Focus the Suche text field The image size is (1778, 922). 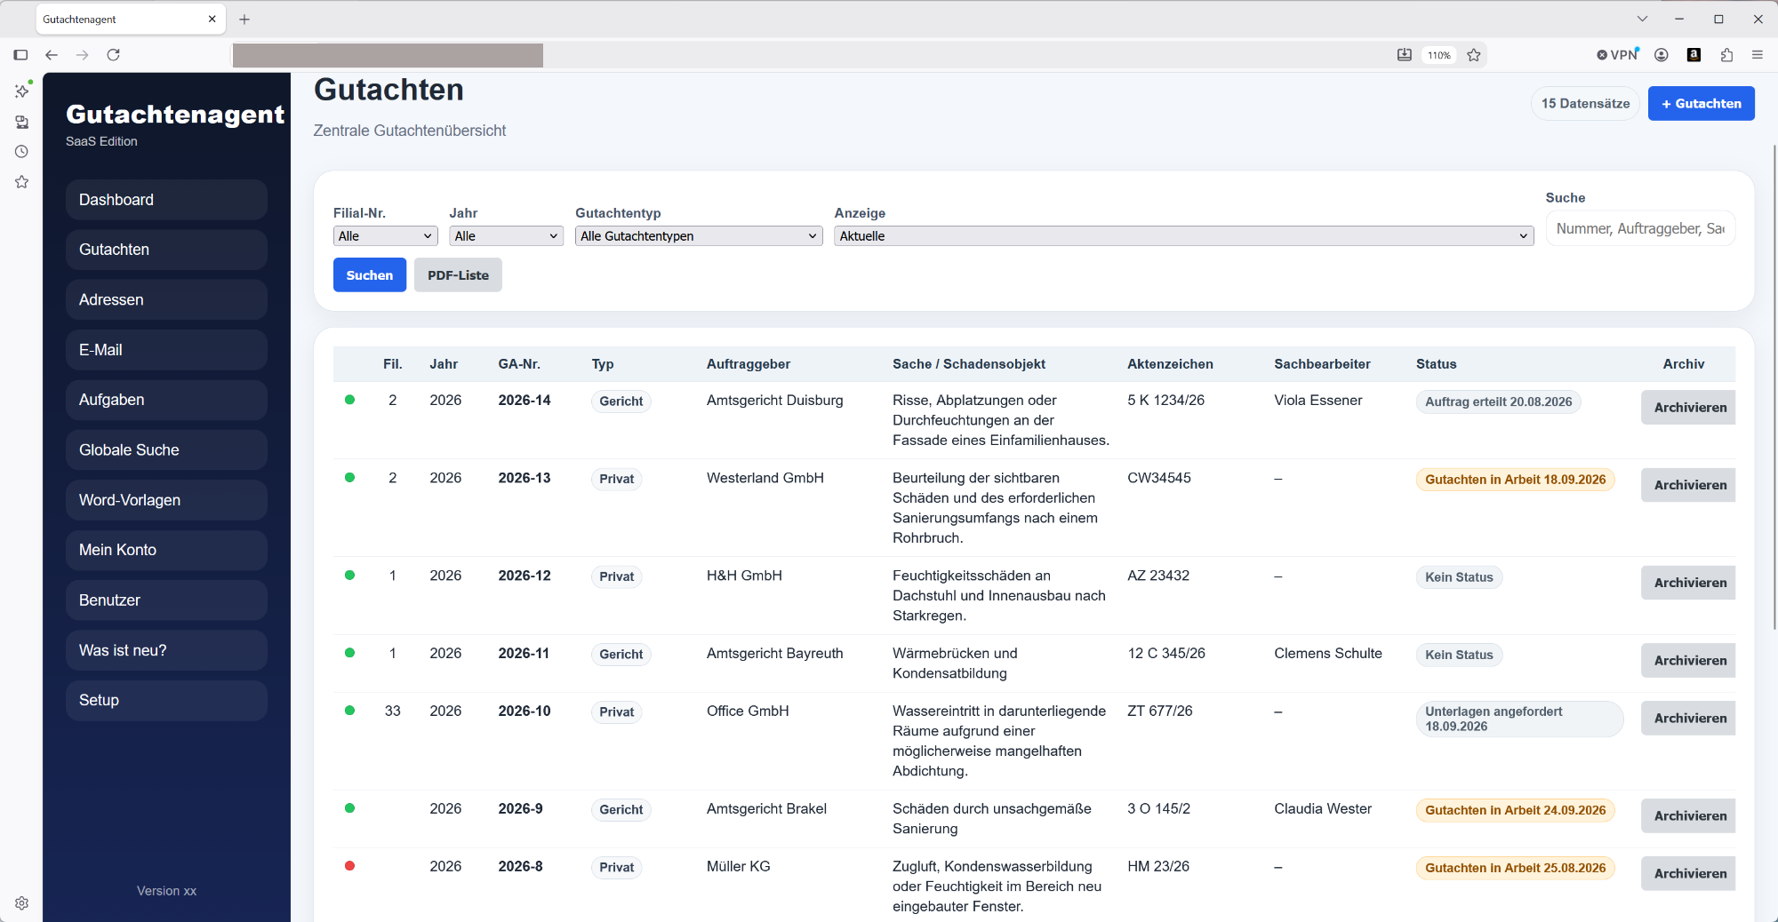tap(1640, 229)
